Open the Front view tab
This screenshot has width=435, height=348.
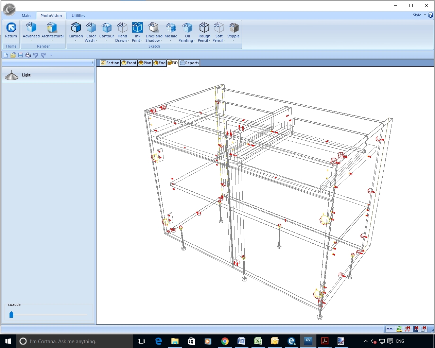(129, 63)
